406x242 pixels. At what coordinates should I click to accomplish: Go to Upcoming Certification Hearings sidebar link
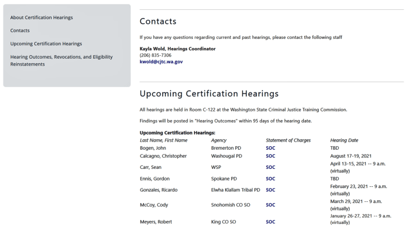tap(46, 44)
